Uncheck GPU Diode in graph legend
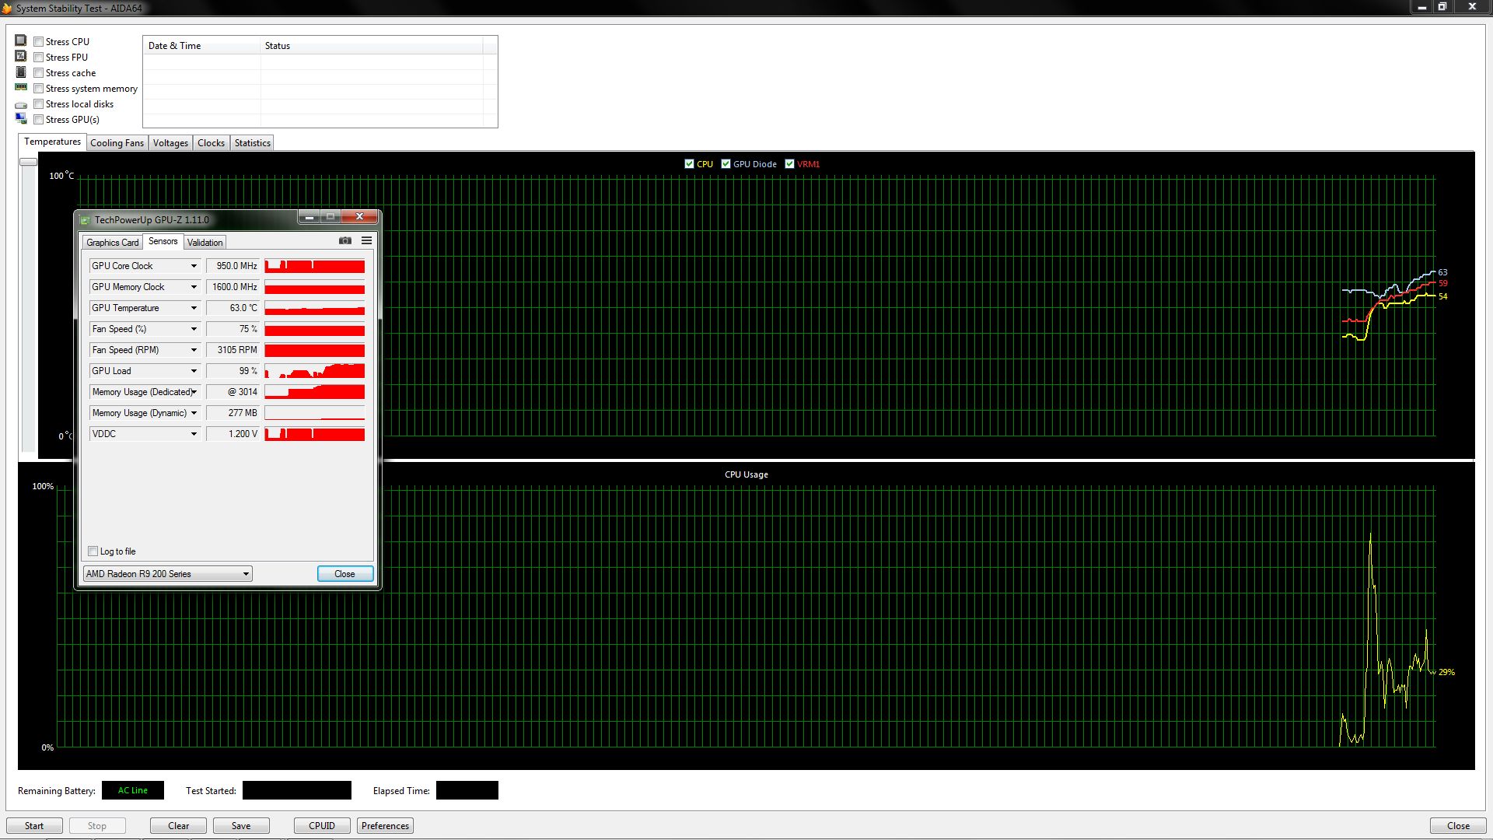 [726, 164]
